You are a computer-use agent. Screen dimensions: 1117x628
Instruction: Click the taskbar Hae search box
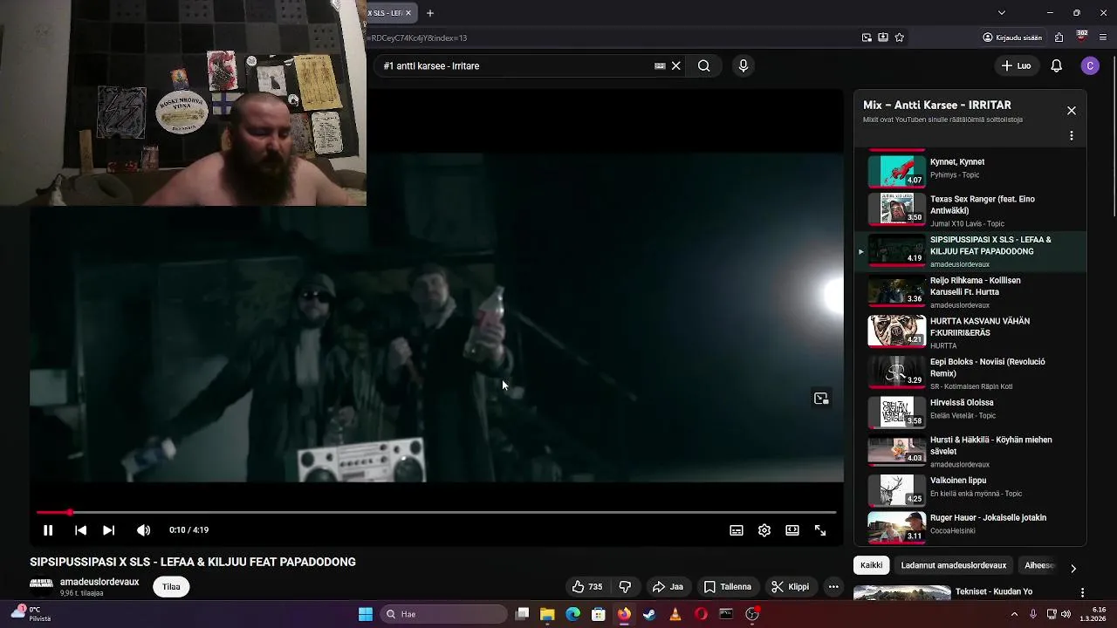pos(442,614)
